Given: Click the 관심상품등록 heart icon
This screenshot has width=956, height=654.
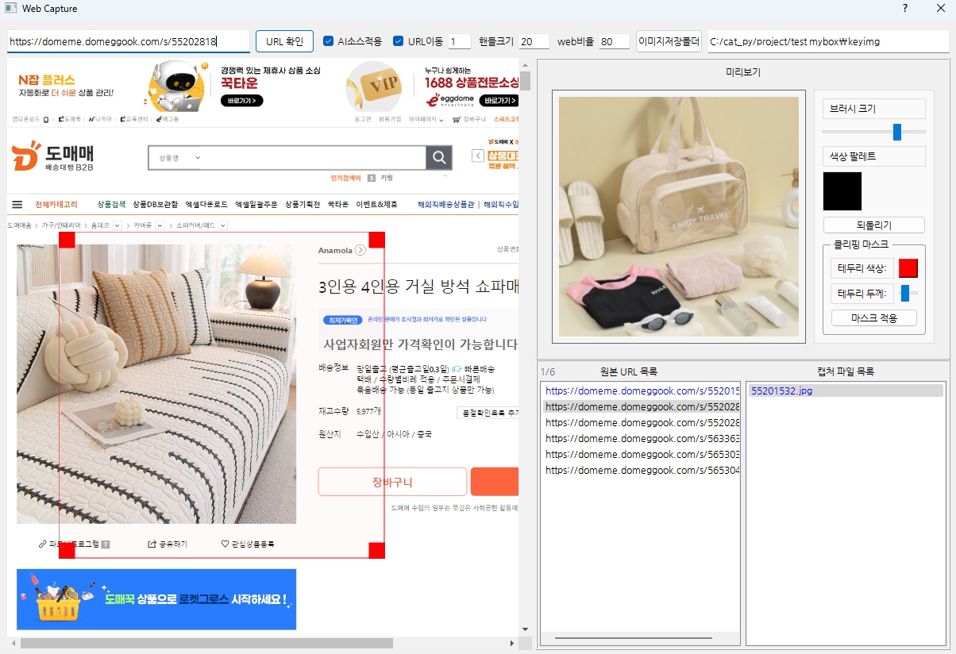Looking at the screenshot, I should (225, 542).
